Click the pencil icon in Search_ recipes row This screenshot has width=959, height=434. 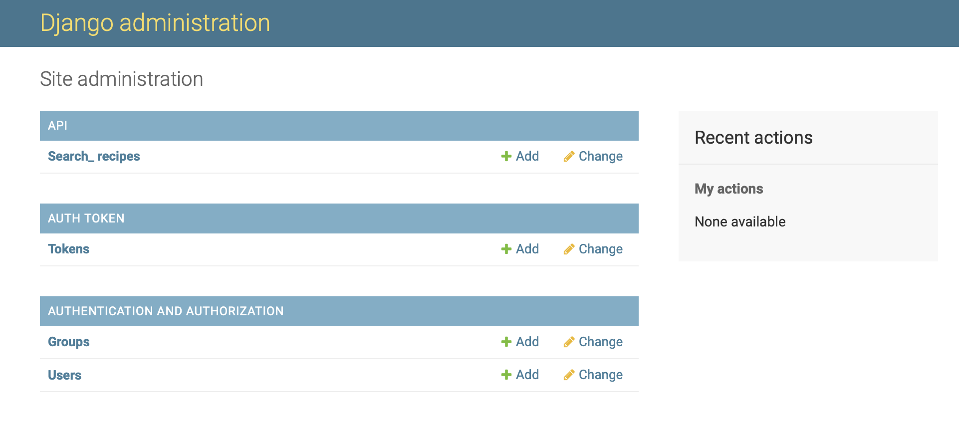tap(569, 157)
